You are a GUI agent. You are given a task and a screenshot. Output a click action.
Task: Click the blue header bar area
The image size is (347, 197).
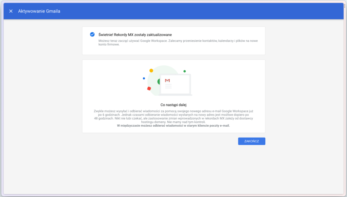pos(173,11)
